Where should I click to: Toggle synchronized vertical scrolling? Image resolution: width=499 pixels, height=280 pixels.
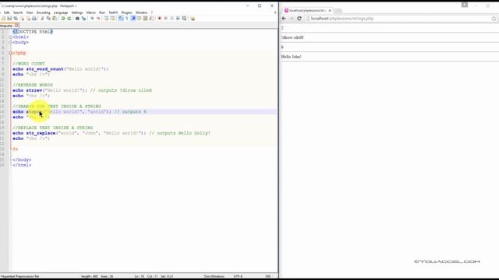[106, 19]
